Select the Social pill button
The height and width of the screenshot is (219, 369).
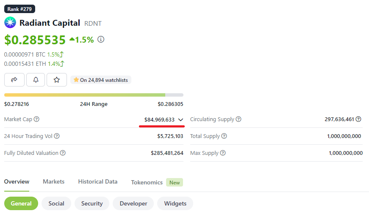pos(56,203)
